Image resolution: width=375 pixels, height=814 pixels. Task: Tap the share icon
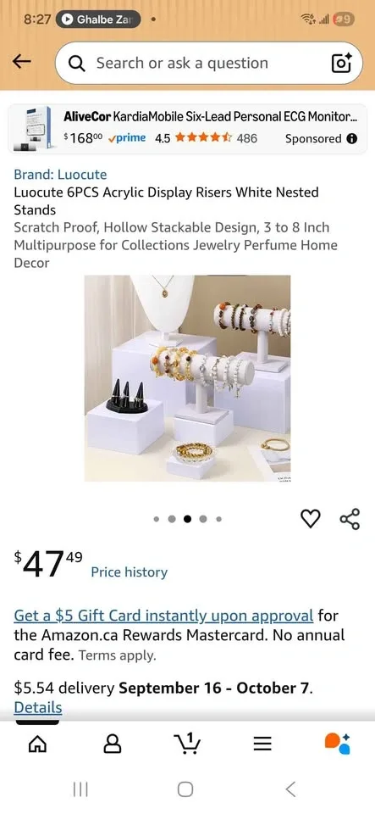pyautogui.click(x=350, y=519)
